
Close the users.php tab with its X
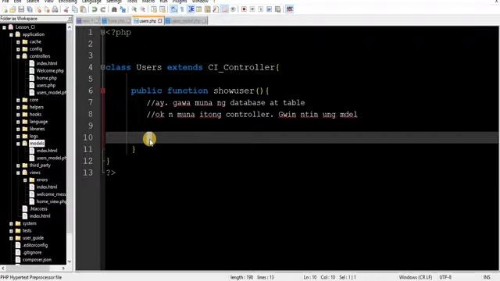(160, 21)
